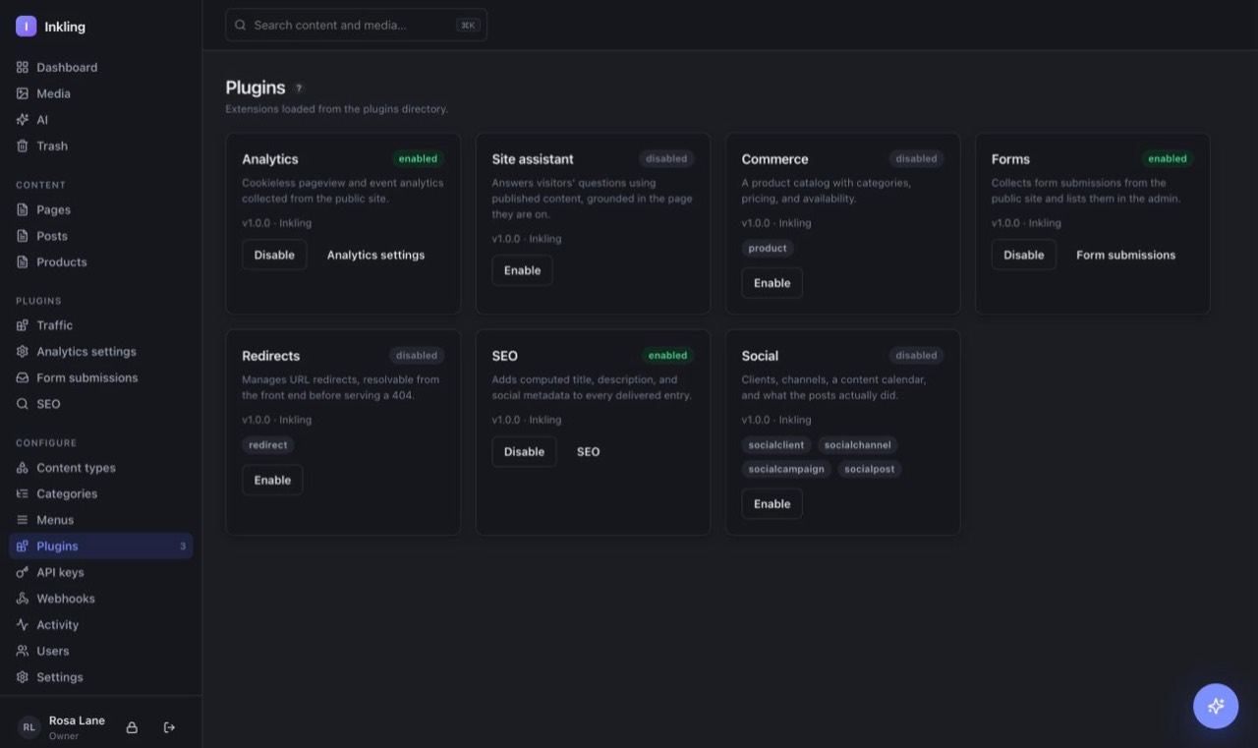Click the disabled badge on Site assistant card
1258x748 pixels.
[x=666, y=159]
